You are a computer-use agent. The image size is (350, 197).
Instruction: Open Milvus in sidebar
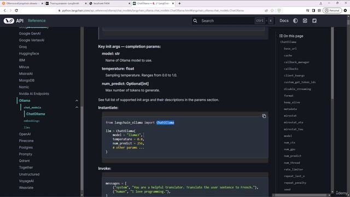pos(24,67)
